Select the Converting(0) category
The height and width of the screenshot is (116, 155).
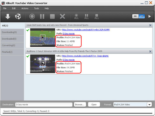(x=12, y=45)
